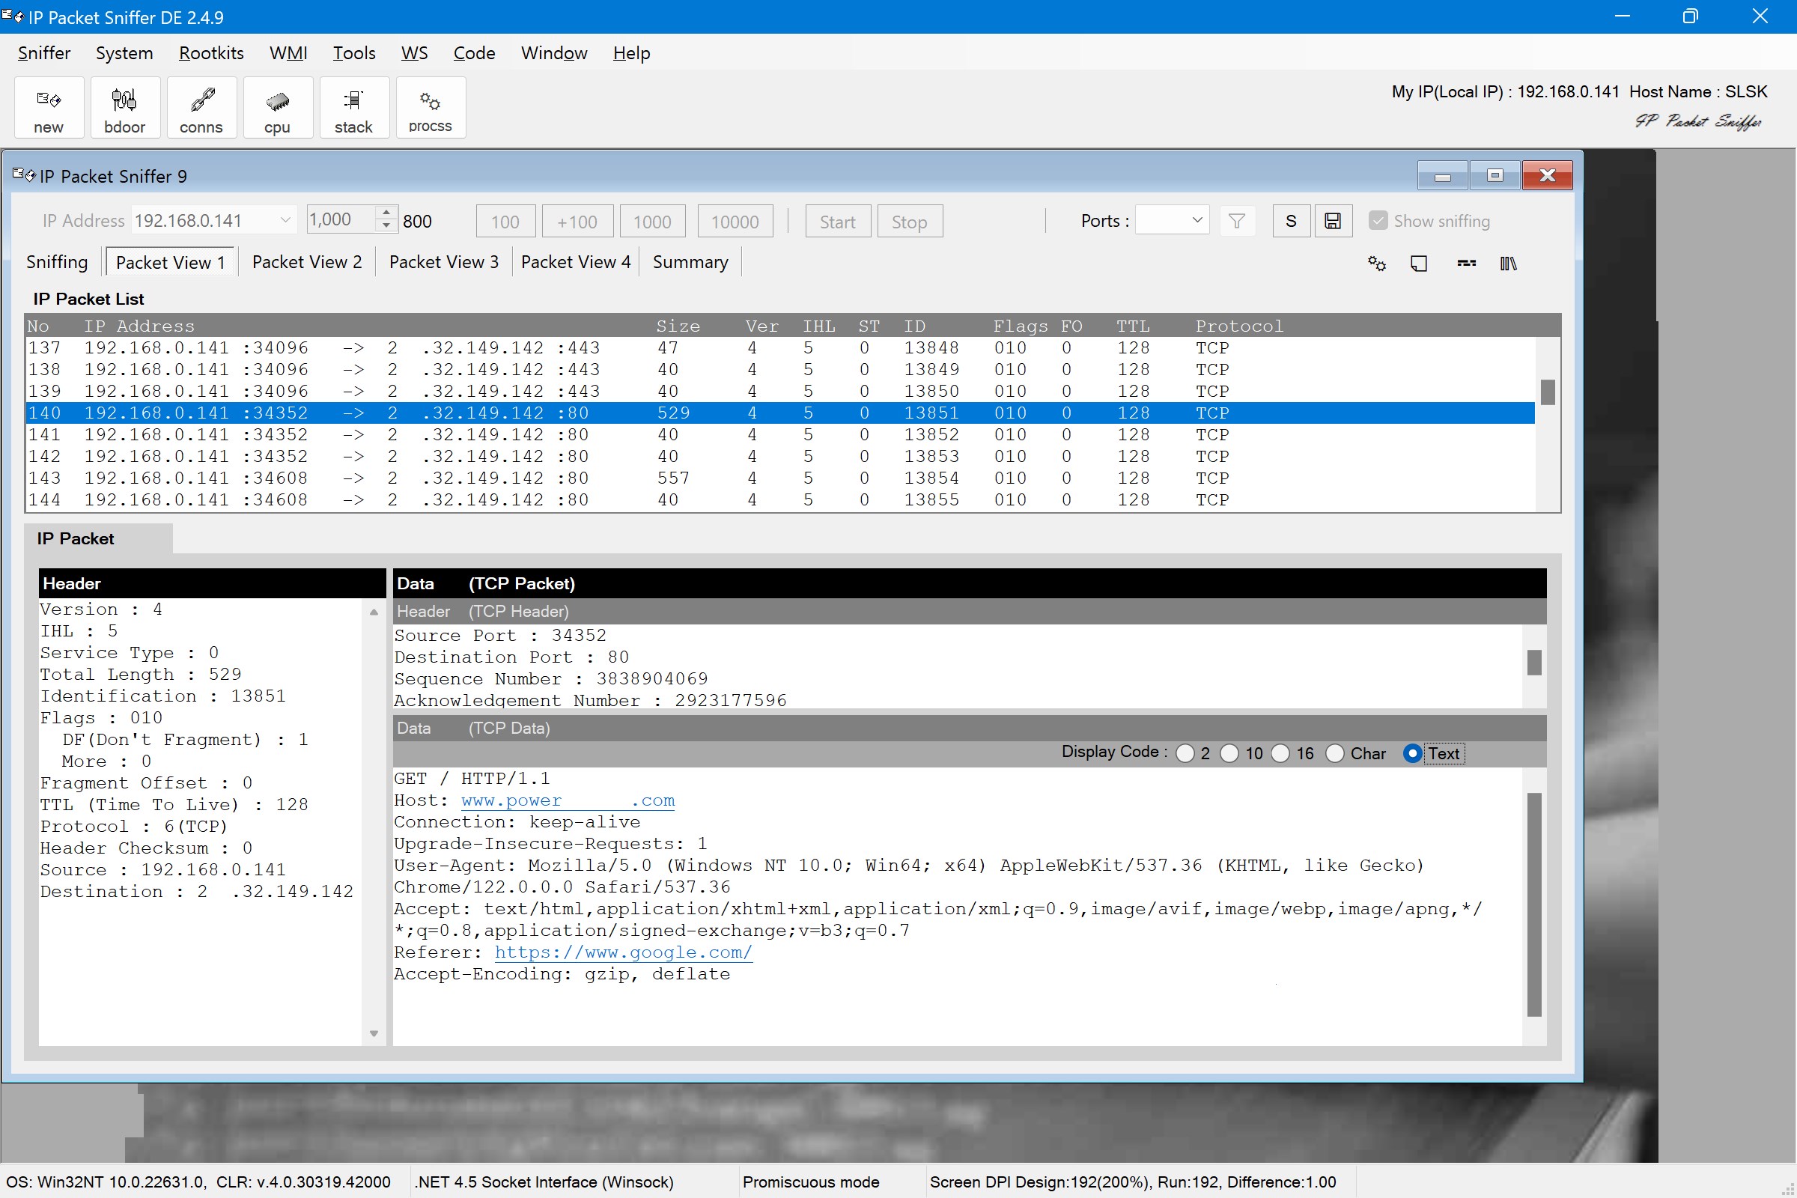Expand the Ports dropdown list
This screenshot has height=1198, width=1797.
tap(1197, 220)
